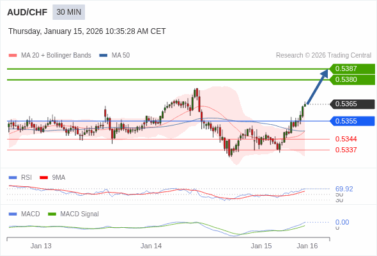Screen dimensions: 377x256
Task: Select the 0.5380 resistance price label
Action: click(x=352, y=80)
